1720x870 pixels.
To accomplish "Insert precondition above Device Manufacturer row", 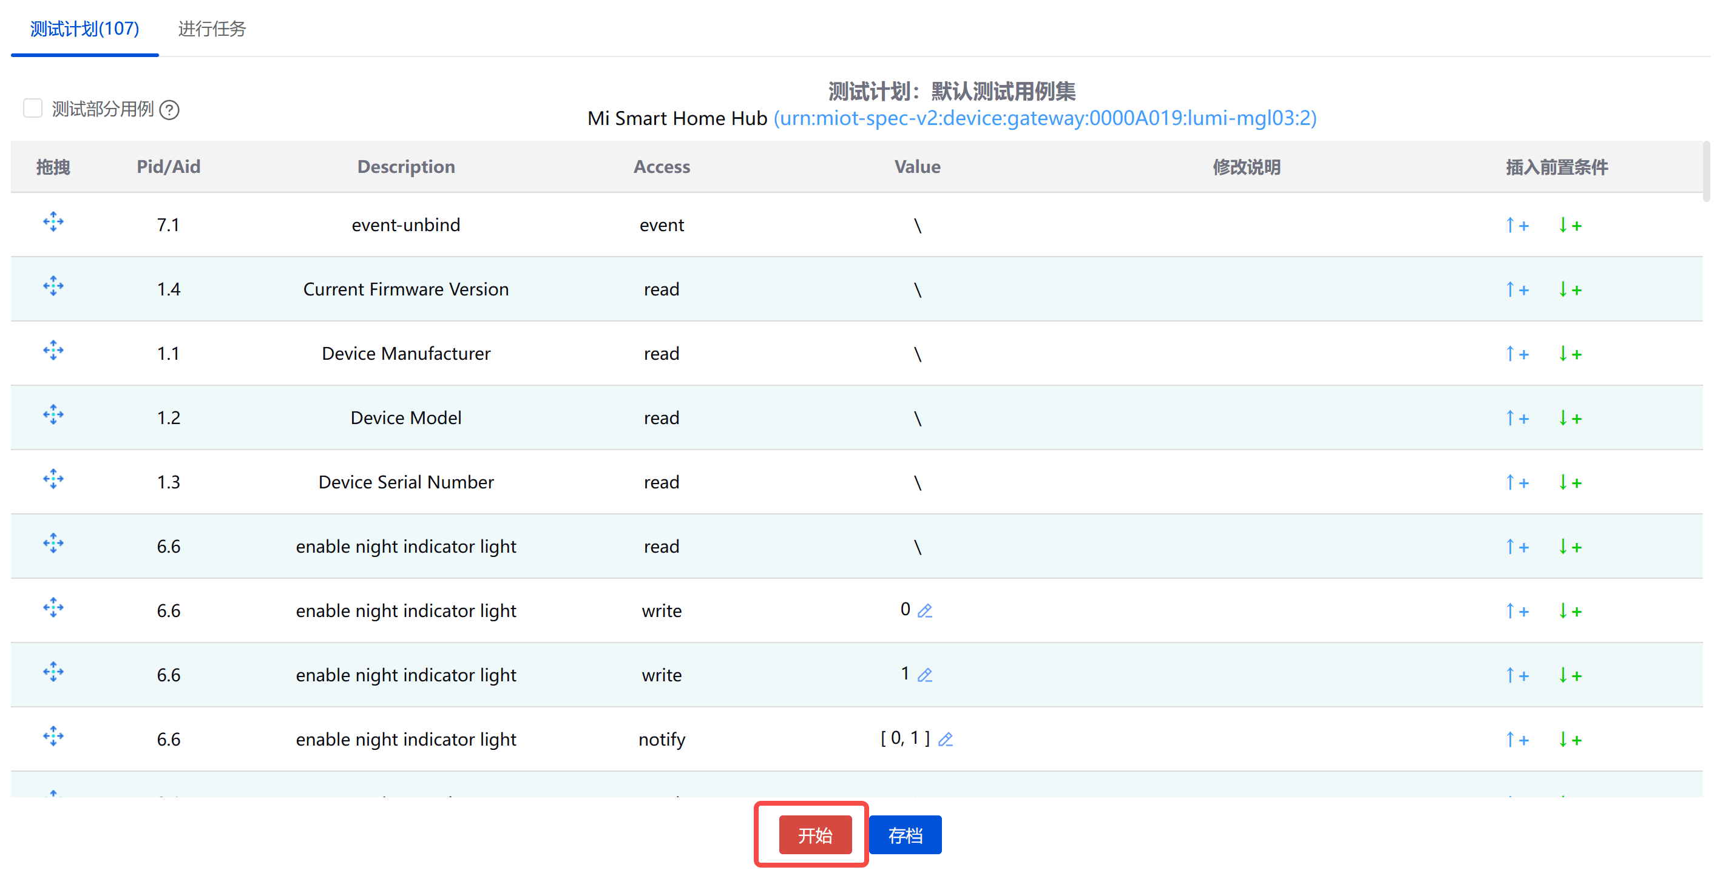I will pyautogui.click(x=1516, y=354).
